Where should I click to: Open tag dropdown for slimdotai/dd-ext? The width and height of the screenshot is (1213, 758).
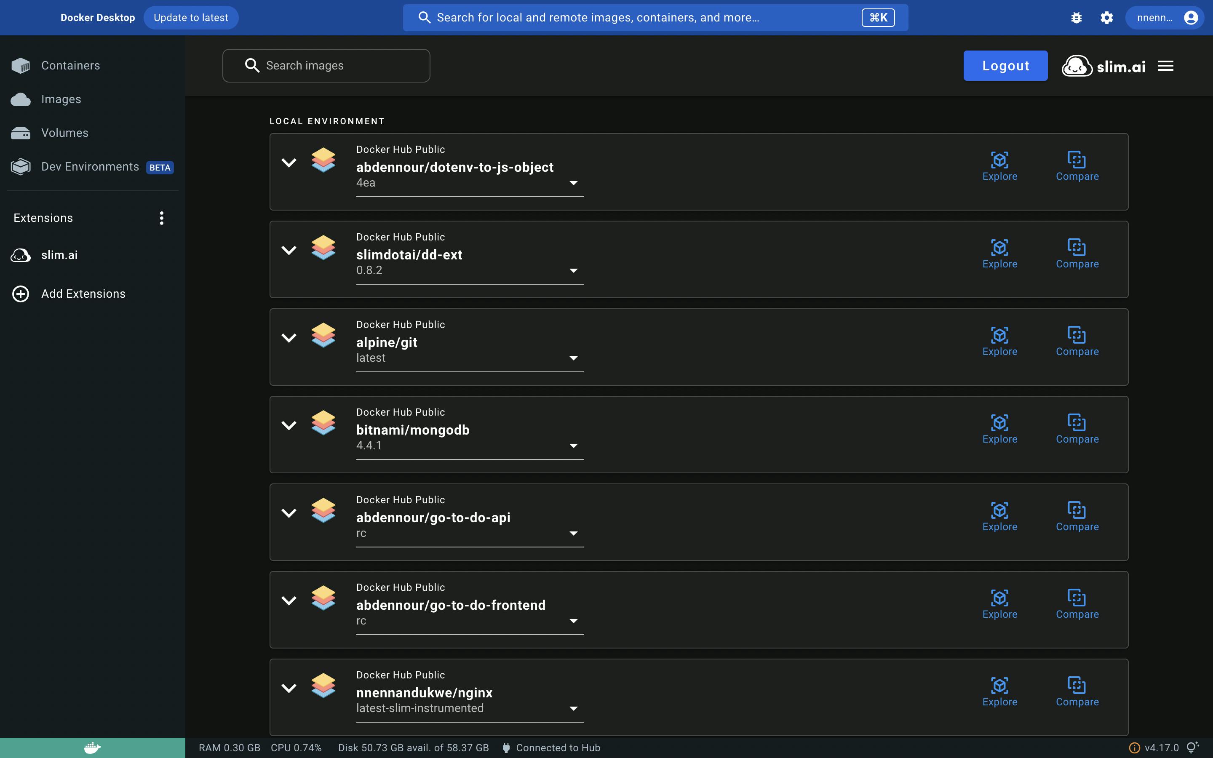470,271
